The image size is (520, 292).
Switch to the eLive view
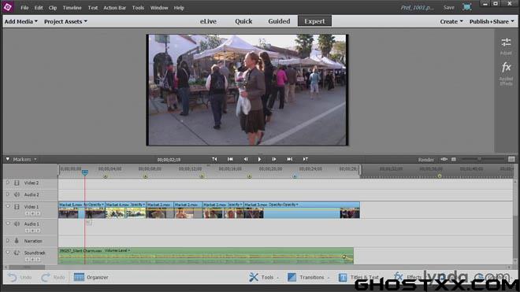(x=208, y=21)
